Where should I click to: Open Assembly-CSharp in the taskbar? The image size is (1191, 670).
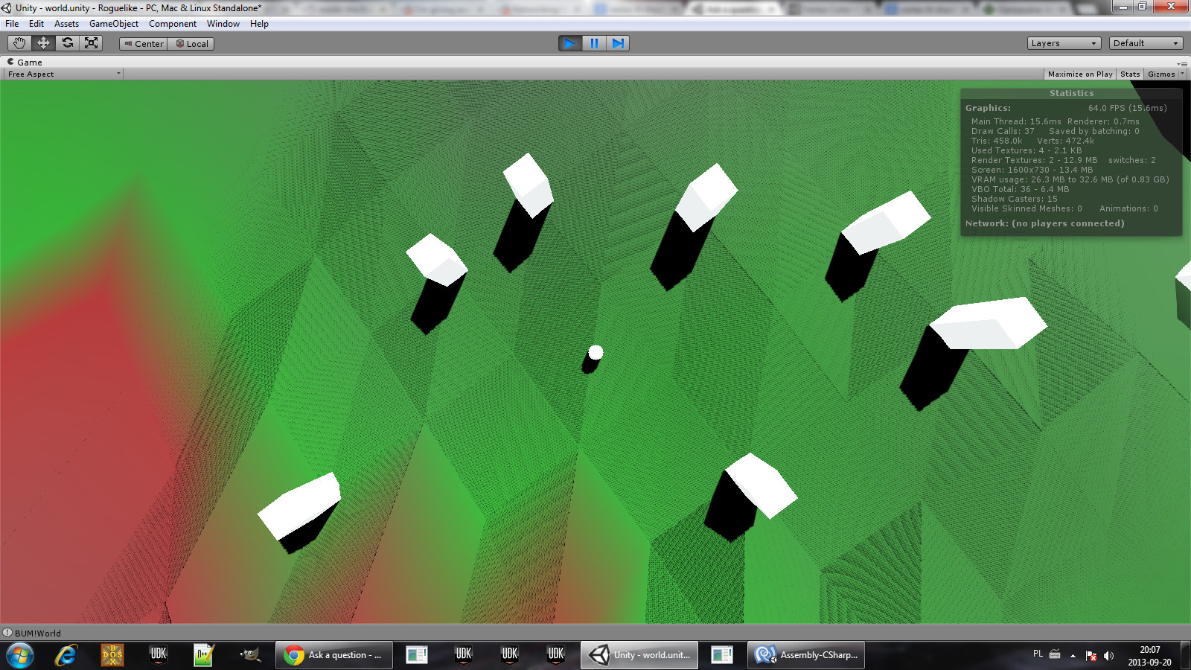coord(805,656)
